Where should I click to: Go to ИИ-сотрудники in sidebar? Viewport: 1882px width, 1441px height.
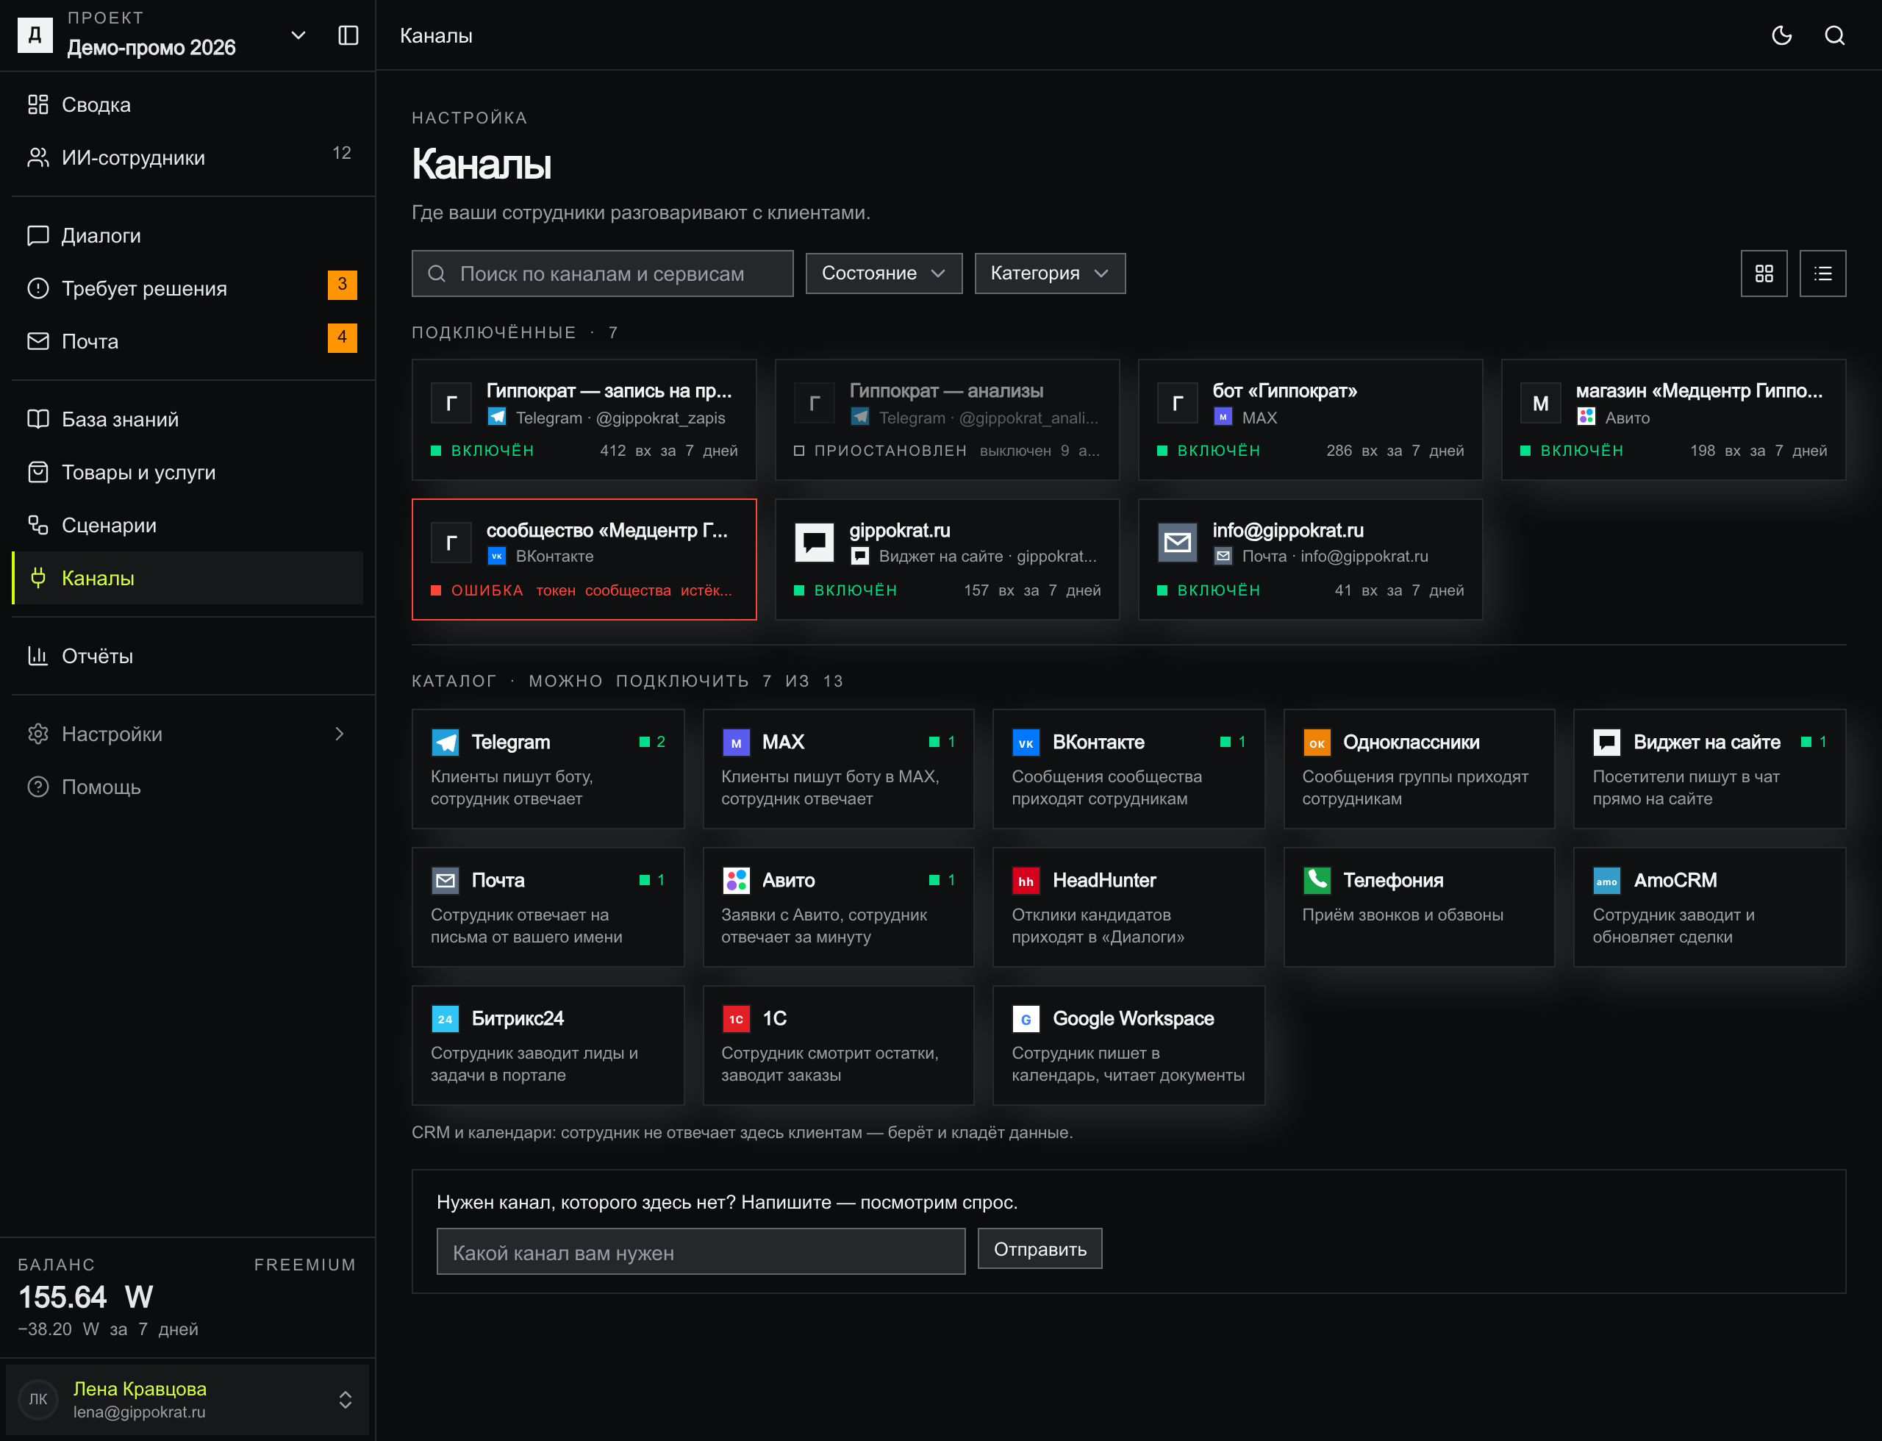[x=188, y=157]
